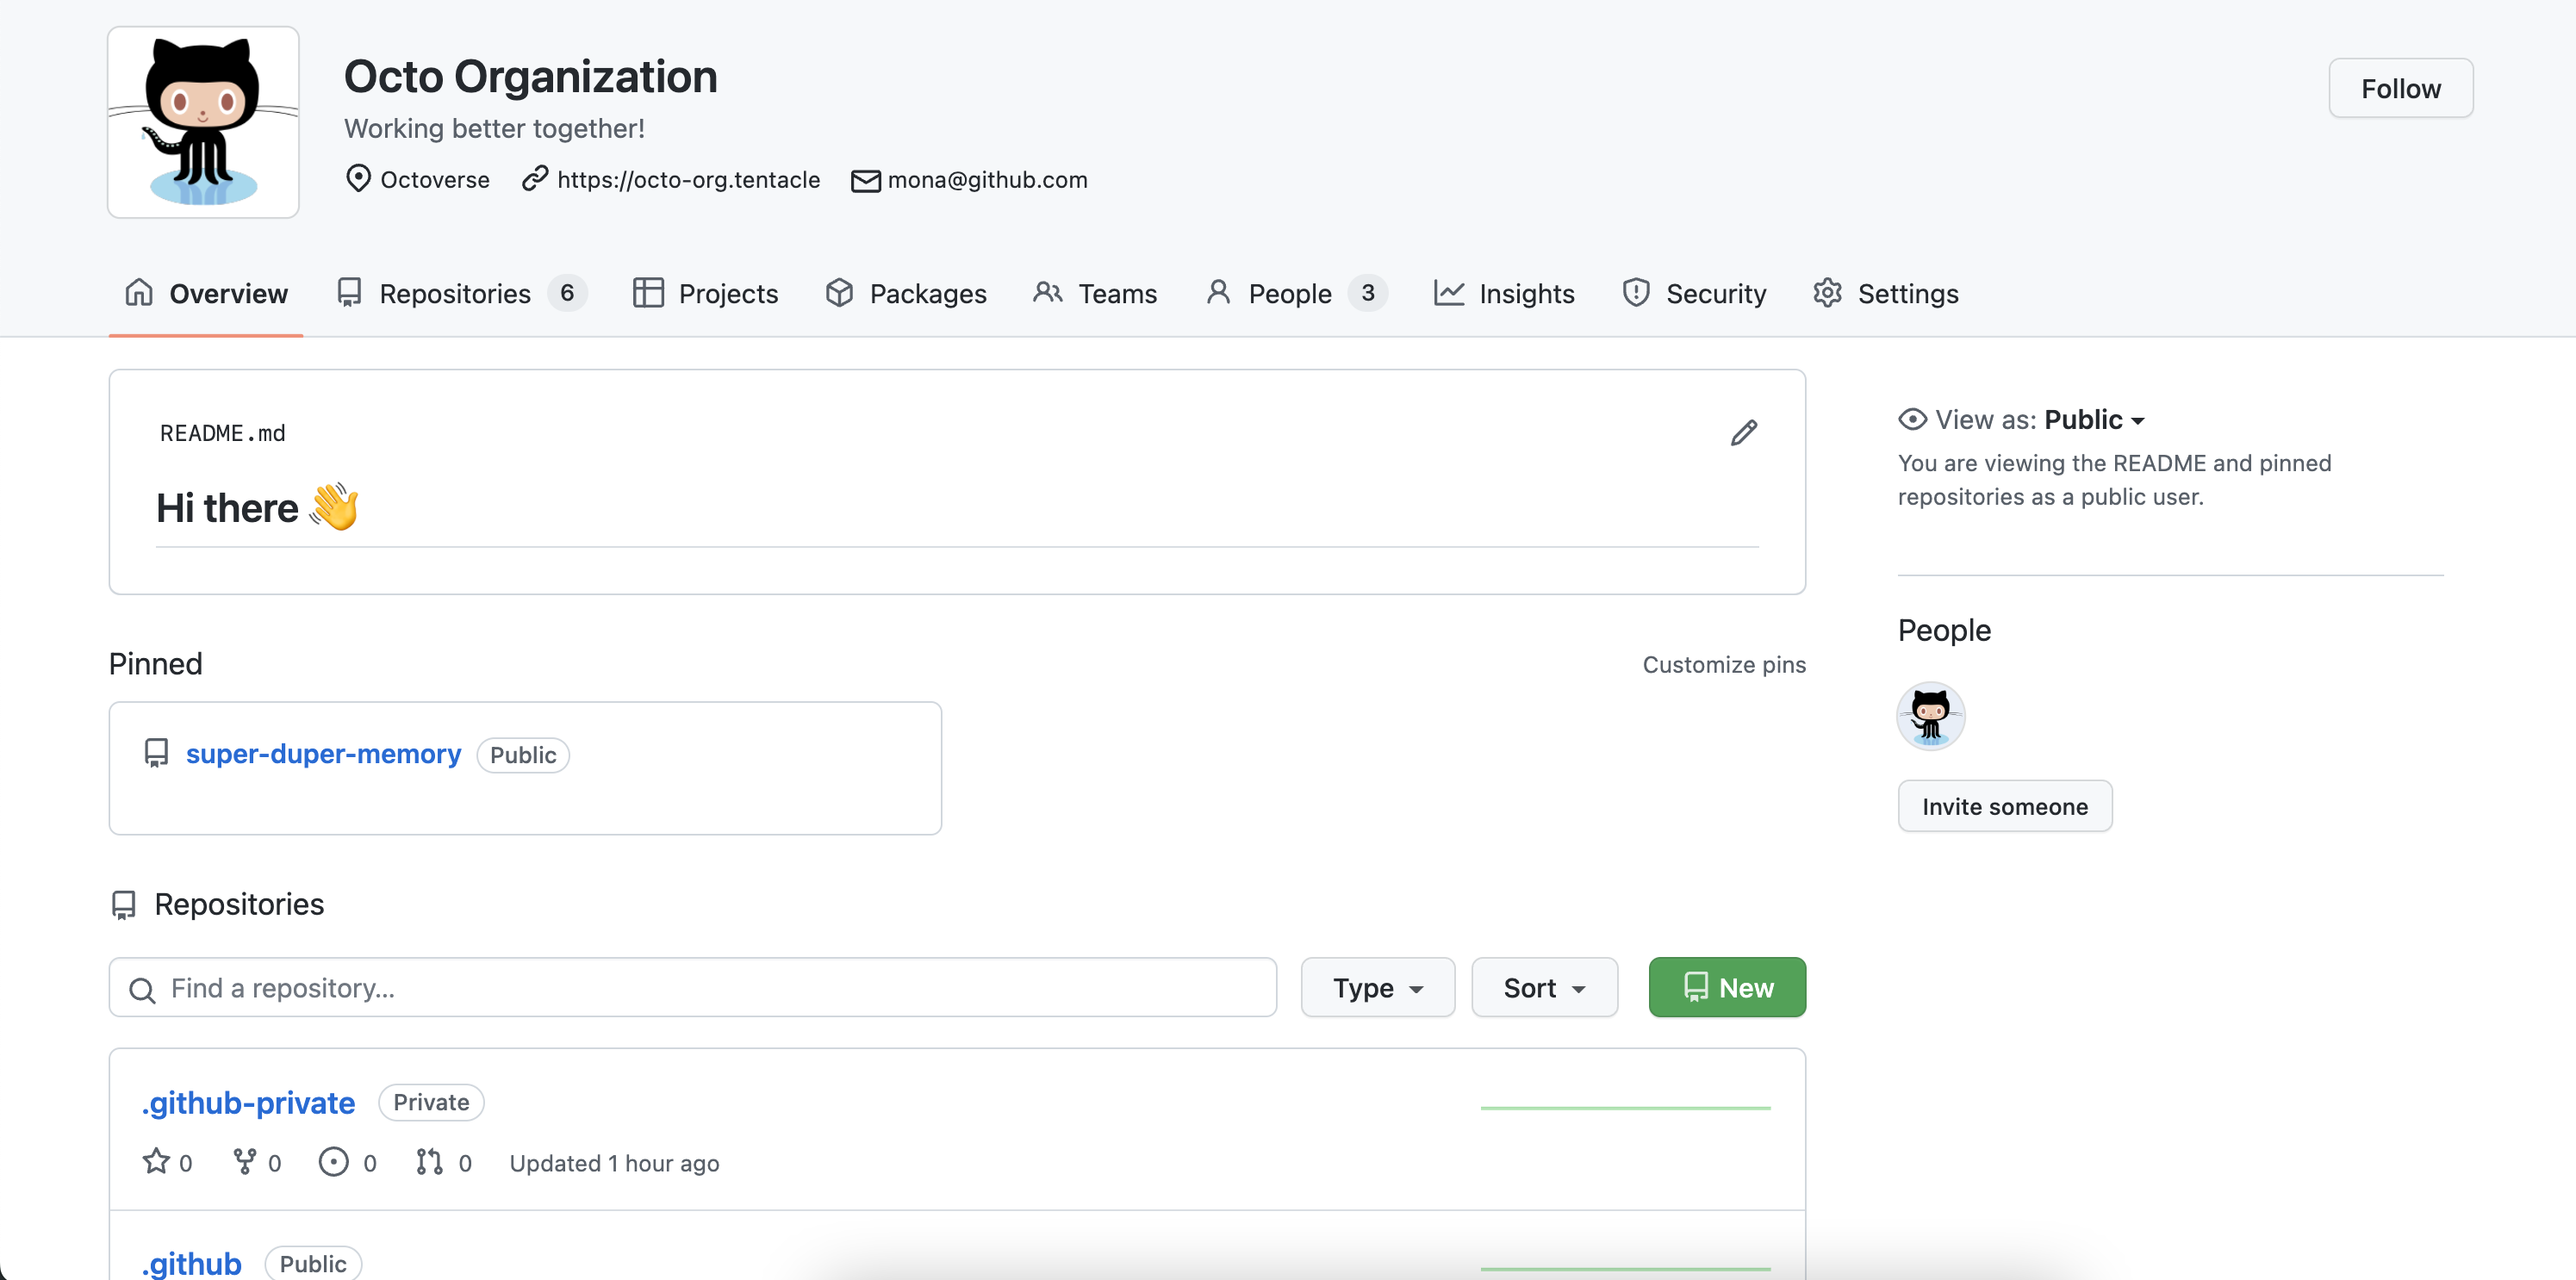Click the Invite someone button

2005,806
